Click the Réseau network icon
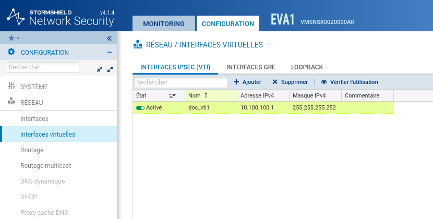Image resolution: width=433 pixels, height=219 pixels. 11,103
